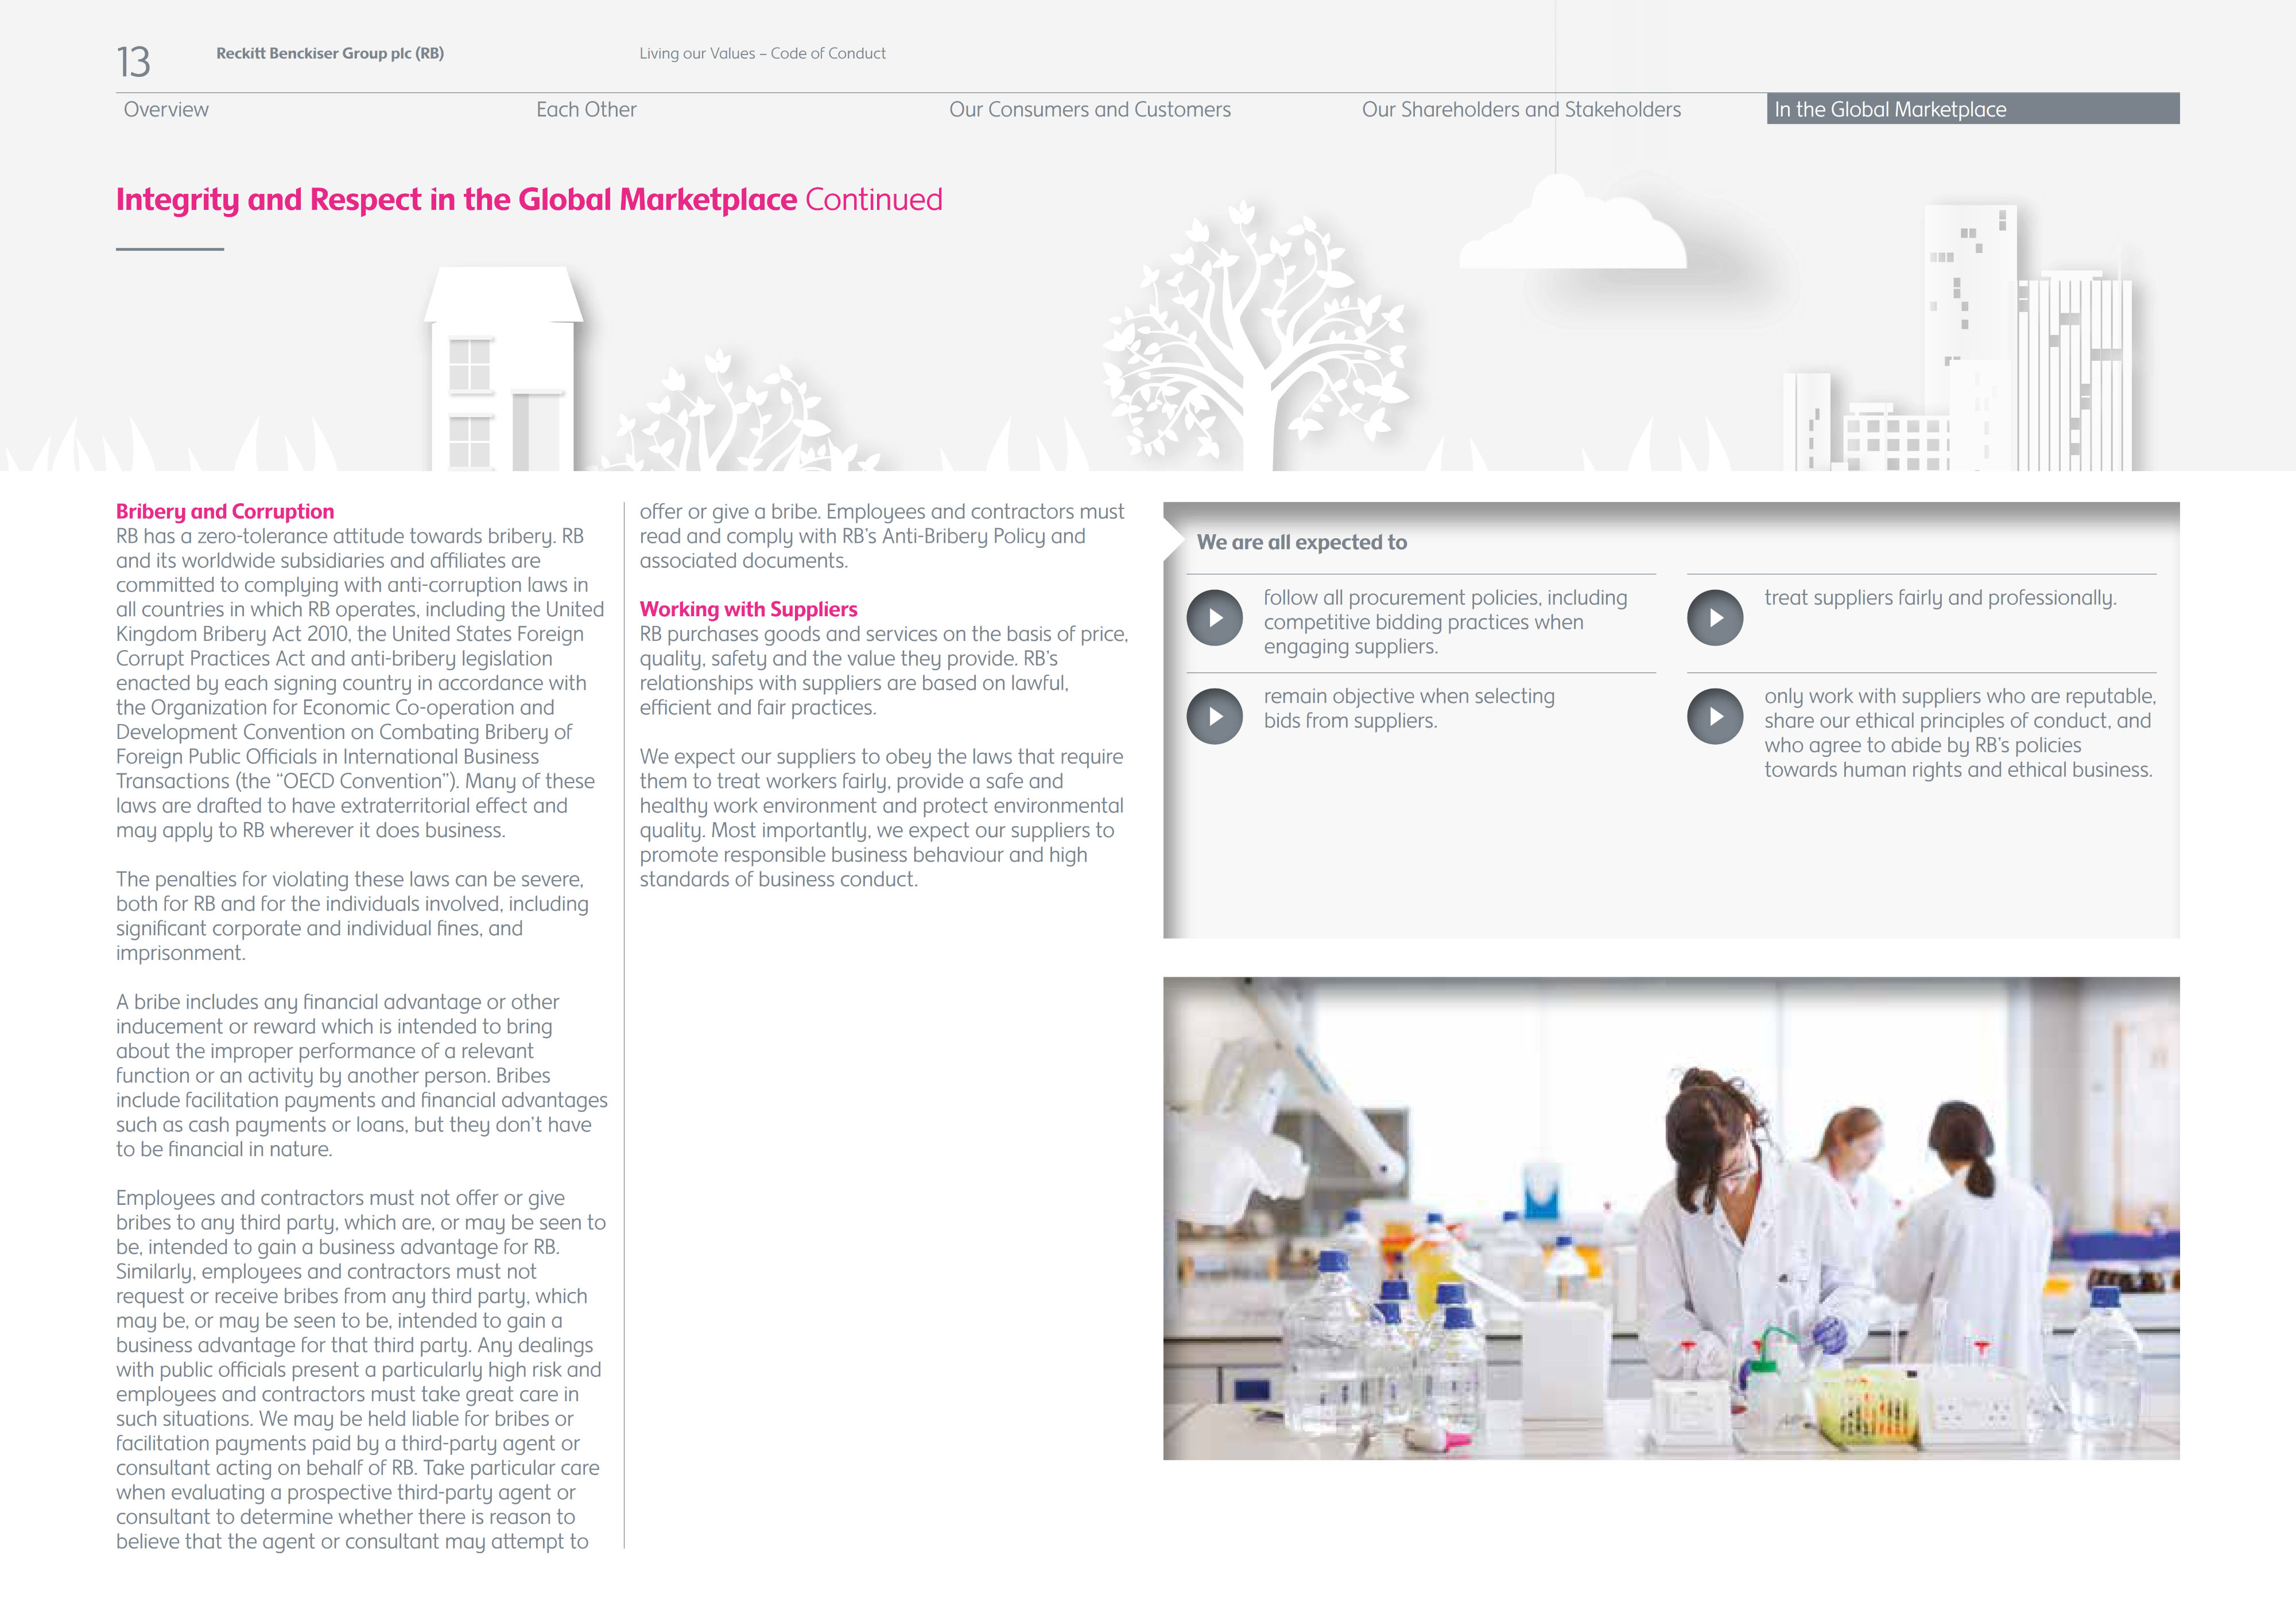Viewport: 2296px width, 1622px height.
Task: Click play icon beside remain objective text
Action: 1214,715
